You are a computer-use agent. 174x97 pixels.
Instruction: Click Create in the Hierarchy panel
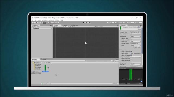34,27
